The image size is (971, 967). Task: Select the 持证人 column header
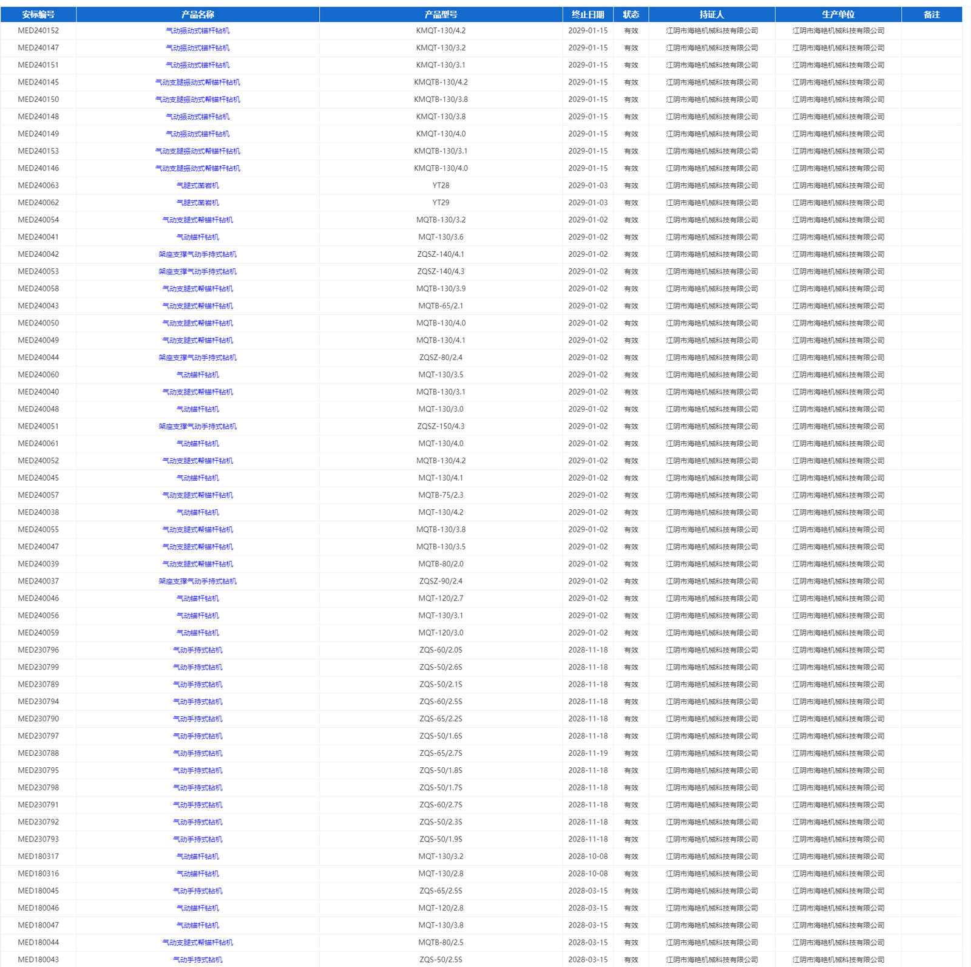(711, 15)
